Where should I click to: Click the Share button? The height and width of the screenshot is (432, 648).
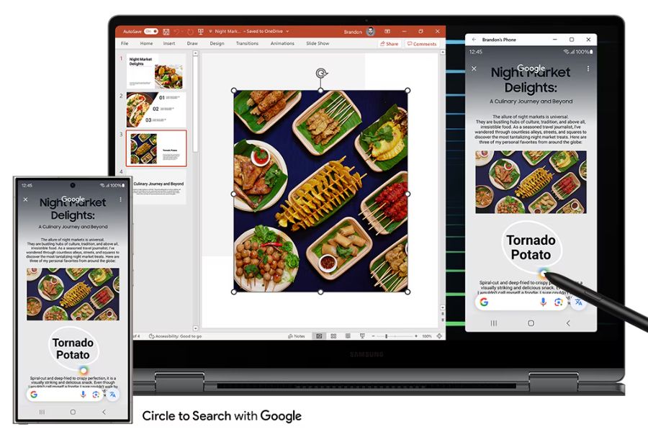pos(389,44)
